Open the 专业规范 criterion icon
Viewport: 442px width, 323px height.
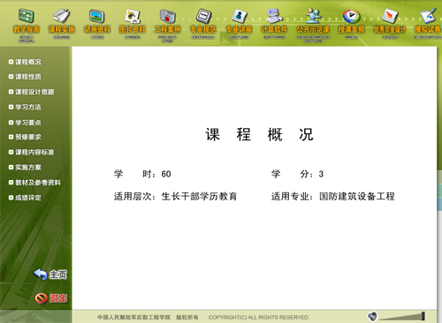203,24
